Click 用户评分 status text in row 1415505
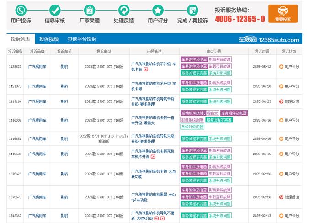Viewport: 320px width, 223px height. point(292,154)
